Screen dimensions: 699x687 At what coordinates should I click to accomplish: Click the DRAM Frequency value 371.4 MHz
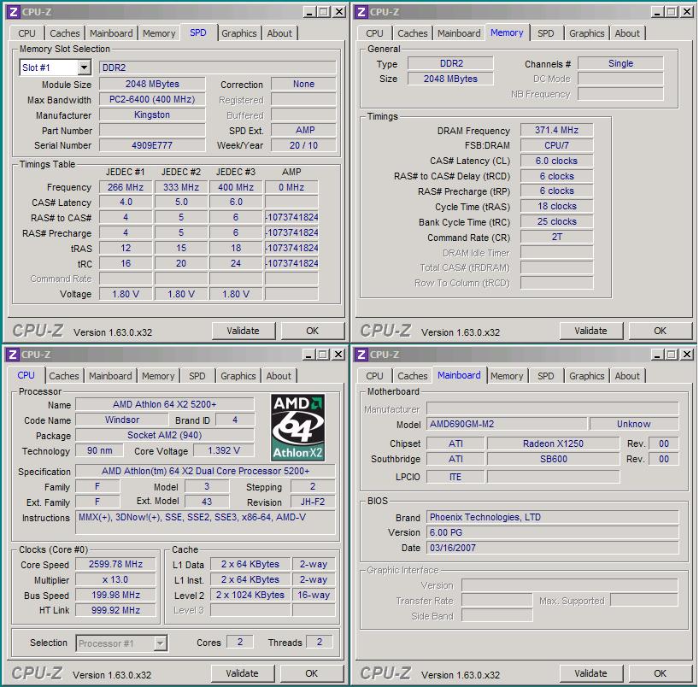[x=557, y=130]
